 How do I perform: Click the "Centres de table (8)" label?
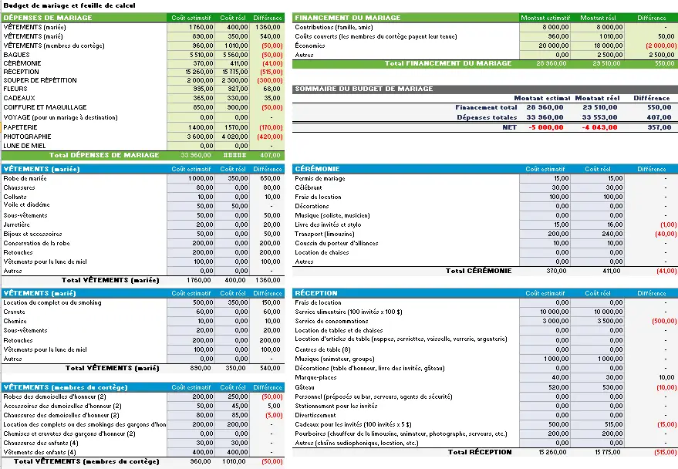[x=322, y=349]
